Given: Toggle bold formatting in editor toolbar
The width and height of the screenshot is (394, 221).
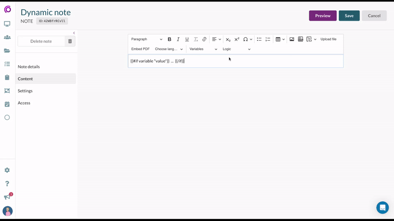Looking at the screenshot, I should coord(169,39).
